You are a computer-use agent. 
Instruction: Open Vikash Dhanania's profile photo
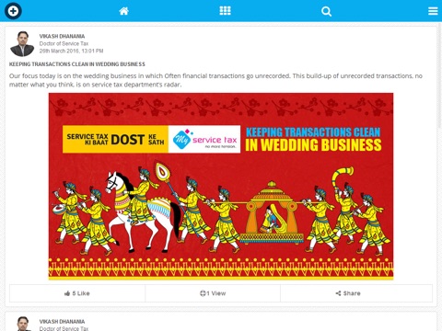click(x=22, y=44)
